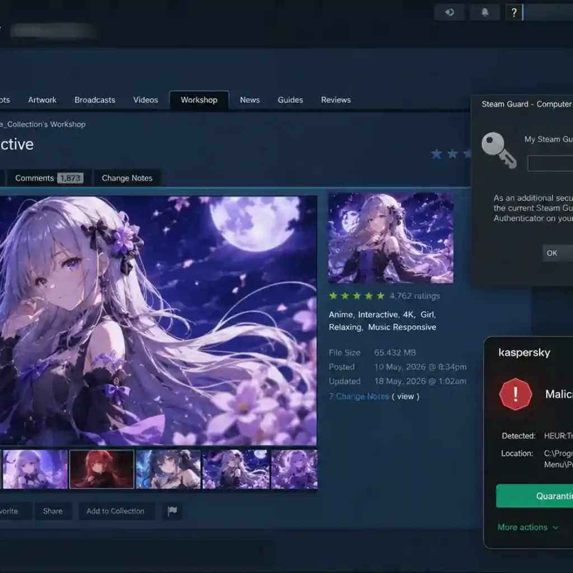Open the Broadcasts tab
This screenshot has height=573, width=573.
(95, 100)
